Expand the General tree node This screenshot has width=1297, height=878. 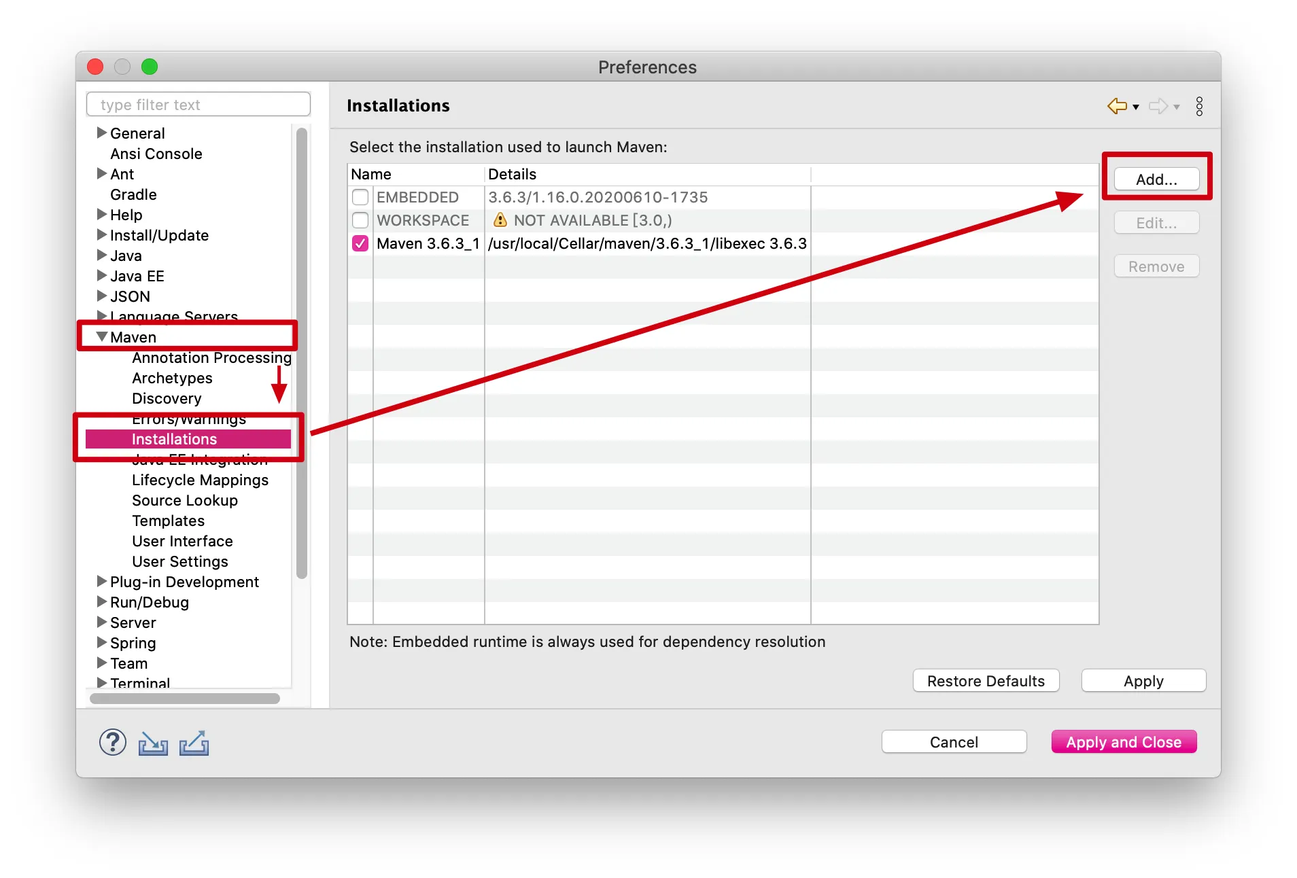coord(102,133)
